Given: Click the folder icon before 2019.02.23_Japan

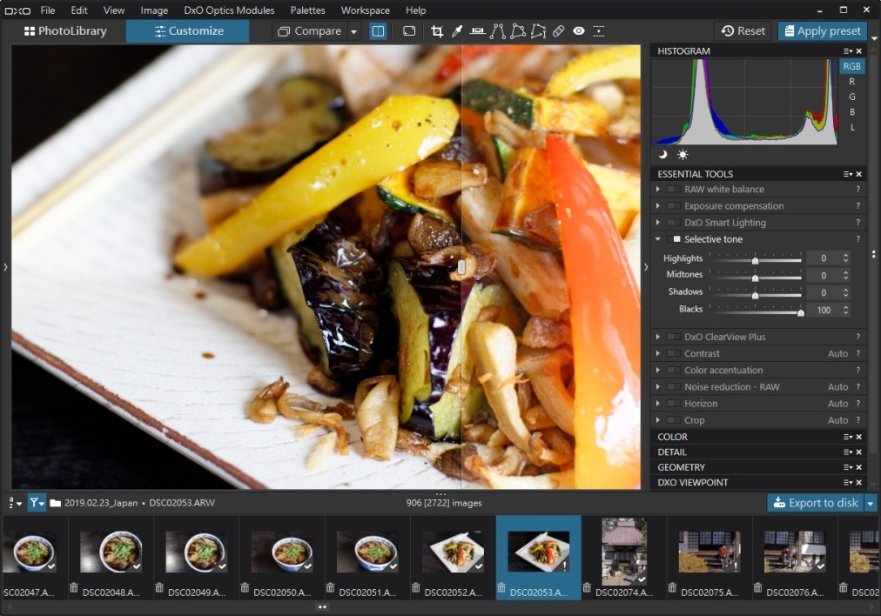Looking at the screenshot, I should tap(55, 503).
